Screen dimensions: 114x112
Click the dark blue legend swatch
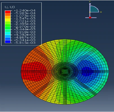click(x=8, y=41)
